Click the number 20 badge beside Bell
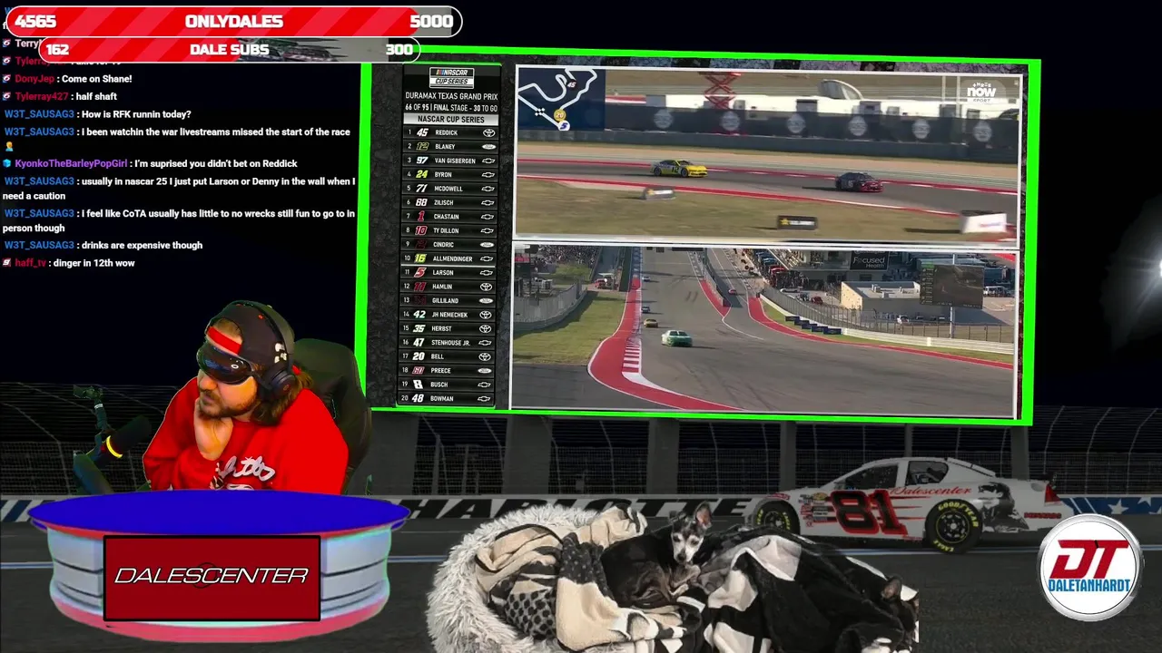This screenshot has width=1162, height=653. (419, 356)
